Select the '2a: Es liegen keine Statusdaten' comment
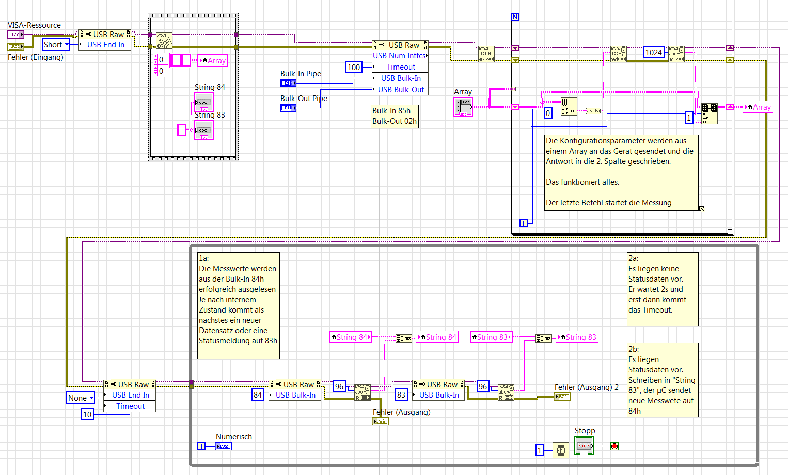The width and height of the screenshot is (788, 475). tap(663, 289)
